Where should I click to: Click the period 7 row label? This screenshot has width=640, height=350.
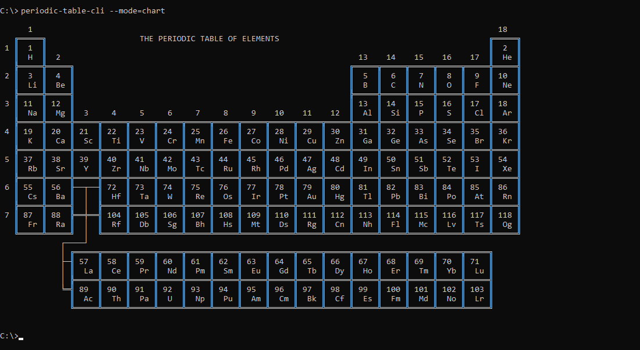[x=6, y=215]
